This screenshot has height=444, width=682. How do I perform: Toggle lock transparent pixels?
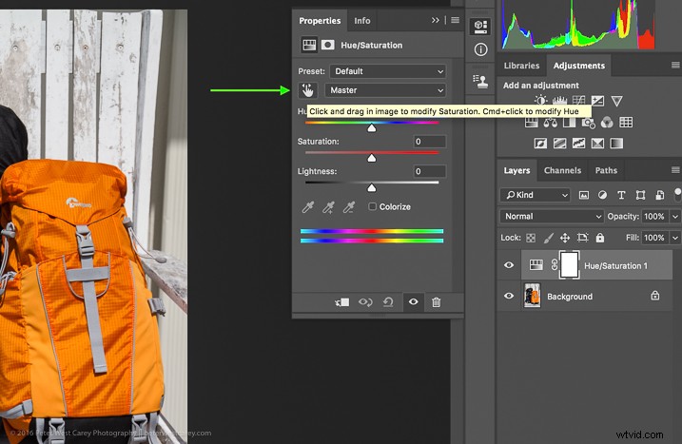(531, 238)
